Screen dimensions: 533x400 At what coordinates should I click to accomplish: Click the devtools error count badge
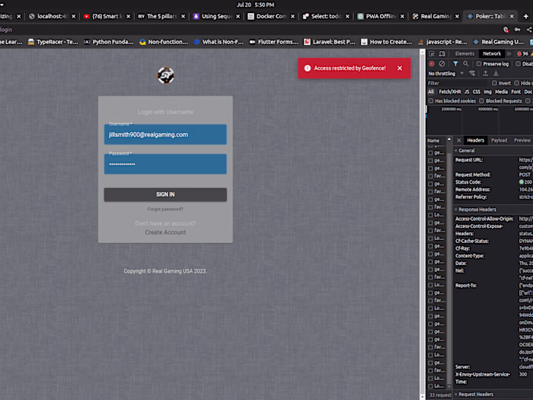pos(523,54)
